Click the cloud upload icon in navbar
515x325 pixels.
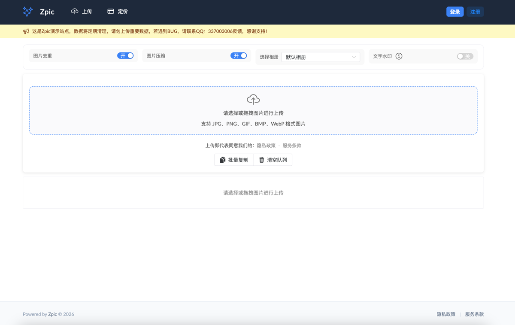(75, 12)
